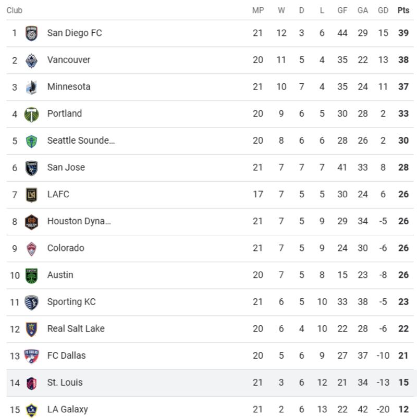This screenshot has width=417, height=419.
Task: Click the Seattle Sounders crest icon
Action: point(32,141)
